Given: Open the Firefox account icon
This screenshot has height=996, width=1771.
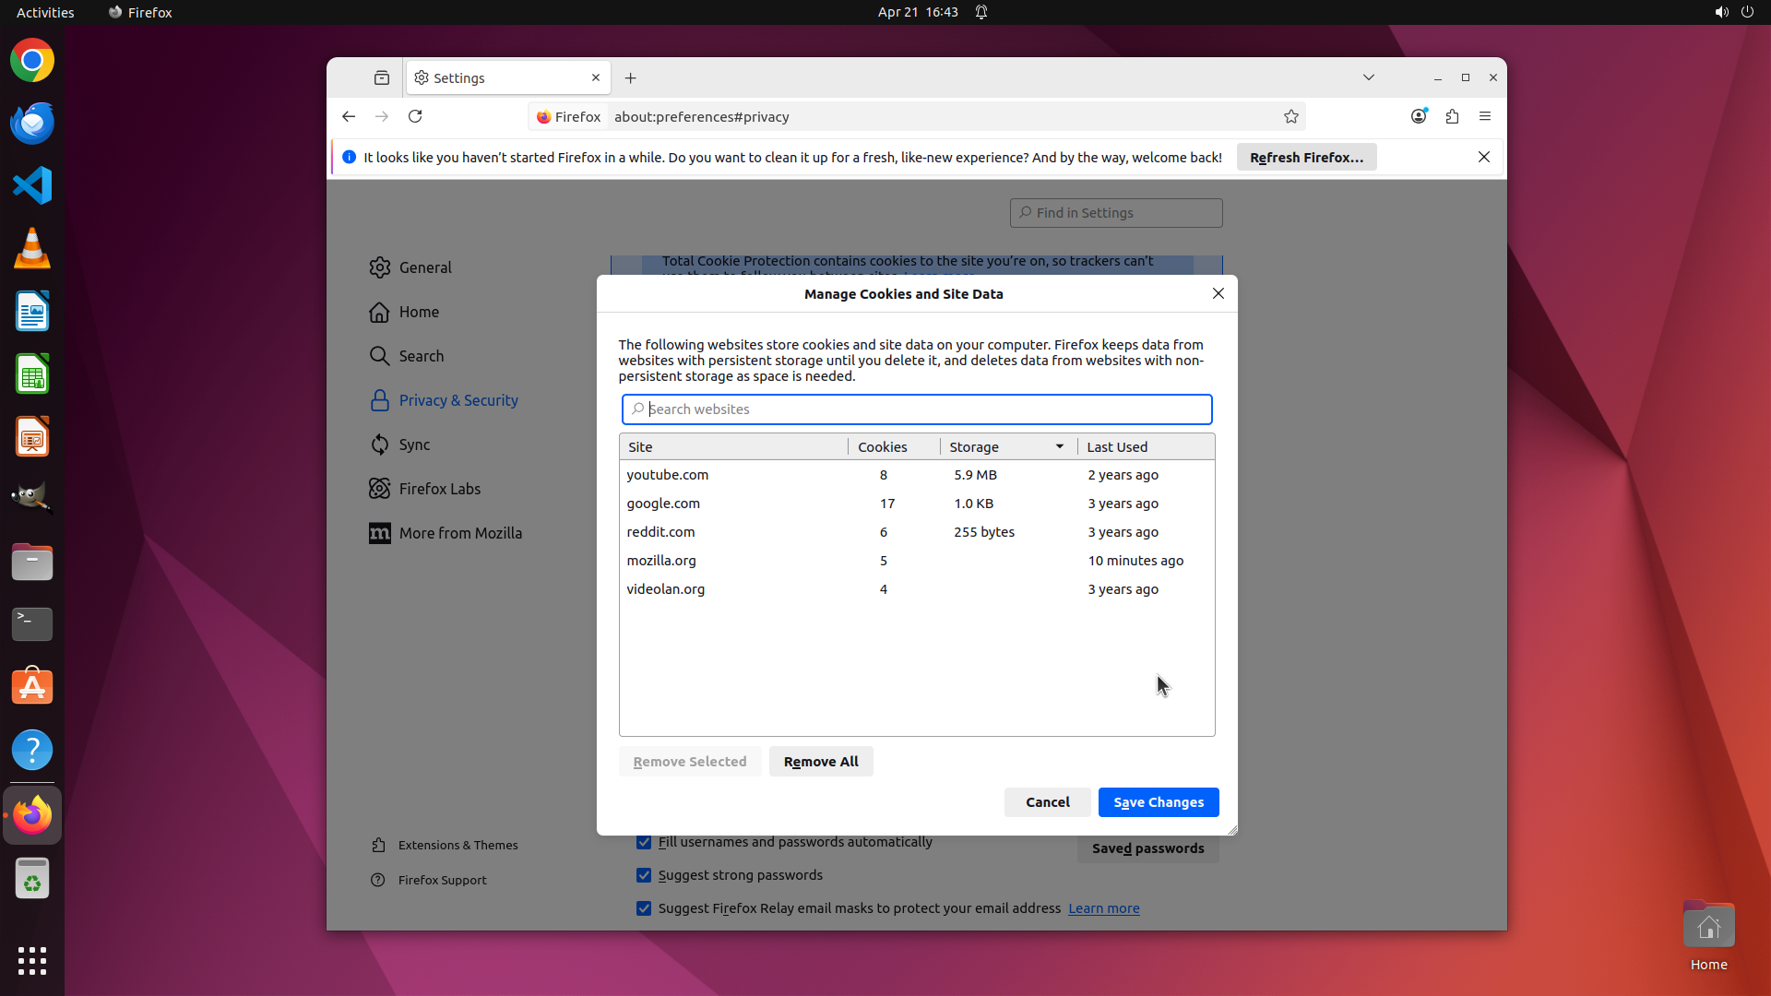Looking at the screenshot, I should (x=1419, y=116).
